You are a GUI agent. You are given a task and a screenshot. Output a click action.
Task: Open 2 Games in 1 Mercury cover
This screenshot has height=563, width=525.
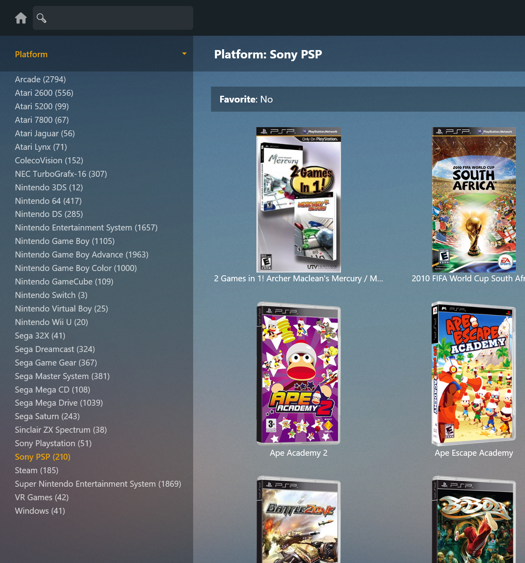click(298, 199)
